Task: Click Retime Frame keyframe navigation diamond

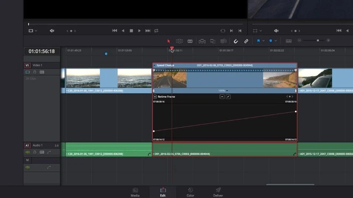Action: 290,96
